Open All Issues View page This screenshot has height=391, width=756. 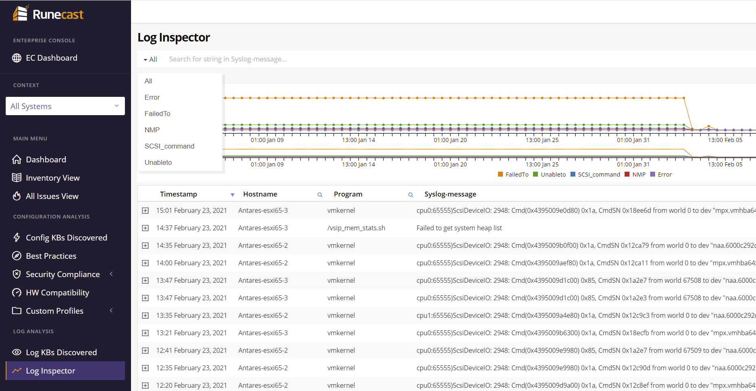52,196
